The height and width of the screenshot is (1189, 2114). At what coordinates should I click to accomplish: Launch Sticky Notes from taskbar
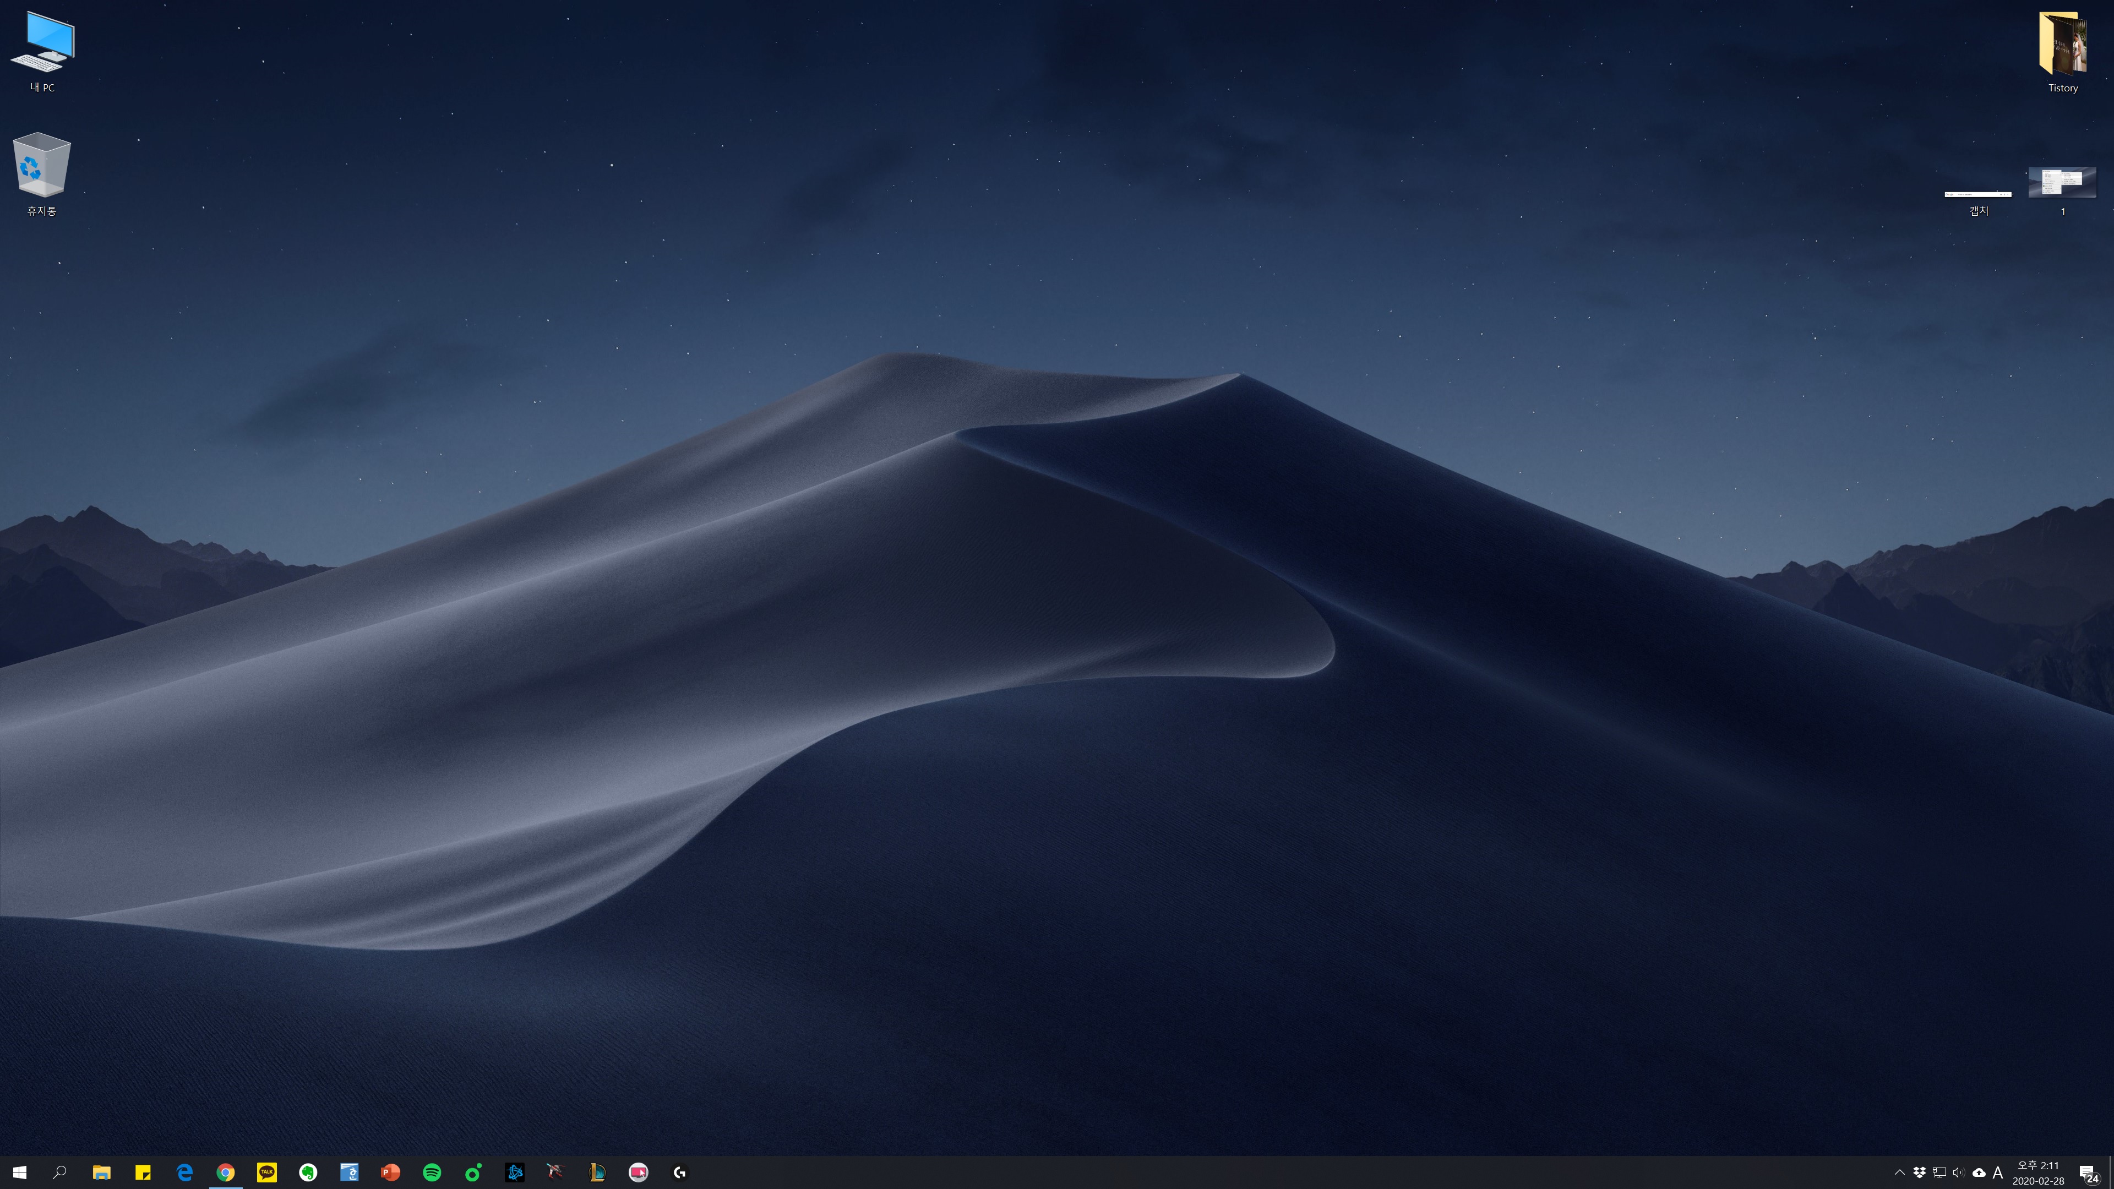coord(143,1172)
